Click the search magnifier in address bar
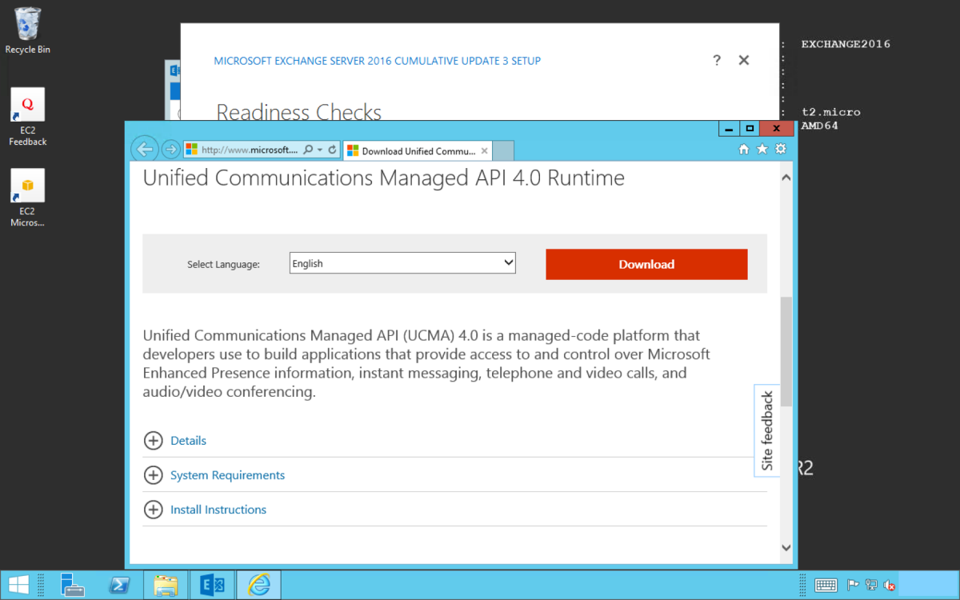The height and width of the screenshot is (600, 960). [309, 150]
